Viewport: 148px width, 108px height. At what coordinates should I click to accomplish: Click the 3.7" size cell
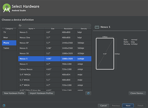(53, 38)
